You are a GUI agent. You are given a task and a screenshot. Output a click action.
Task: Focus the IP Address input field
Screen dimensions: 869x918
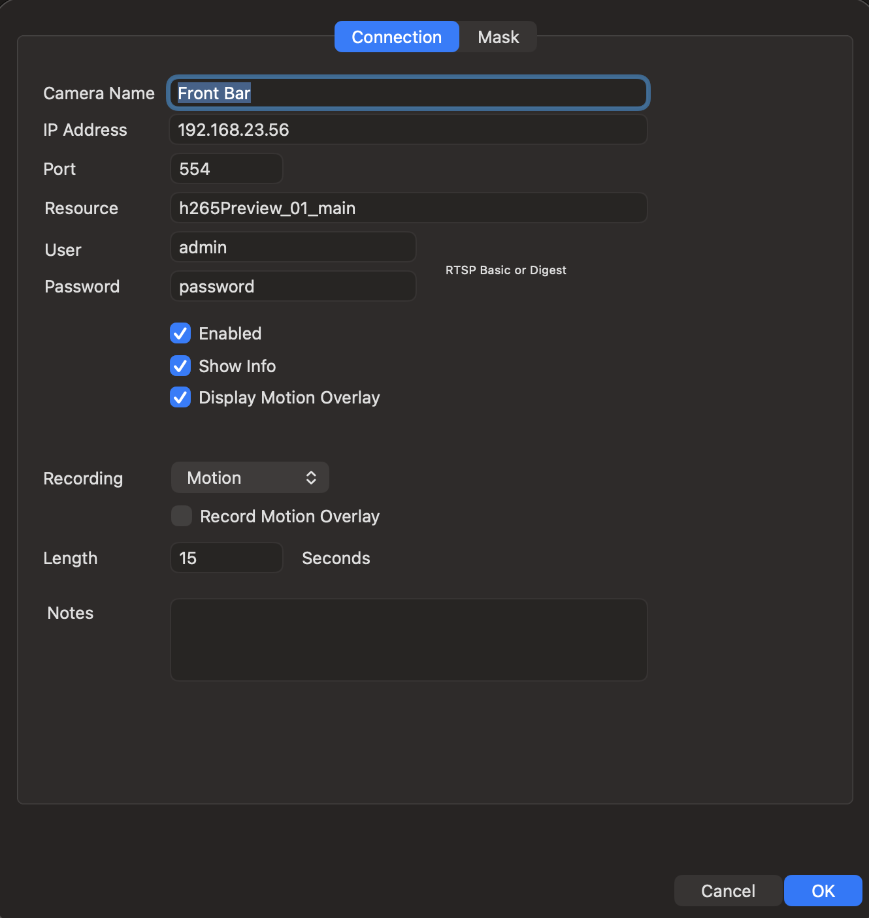pyautogui.click(x=408, y=130)
